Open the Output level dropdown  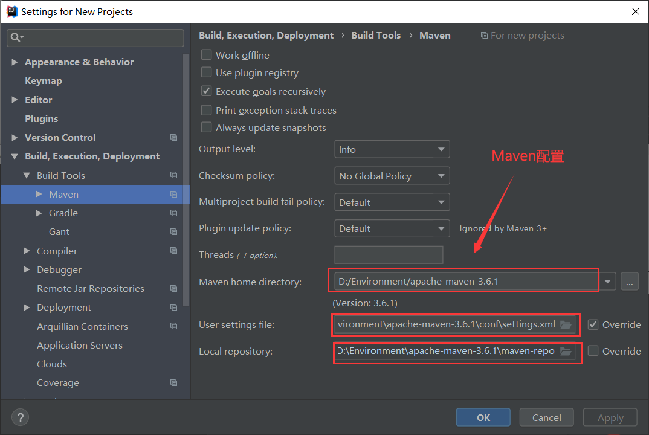tap(392, 149)
